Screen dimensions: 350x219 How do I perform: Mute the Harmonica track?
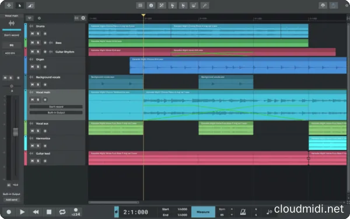coord(32,145)
